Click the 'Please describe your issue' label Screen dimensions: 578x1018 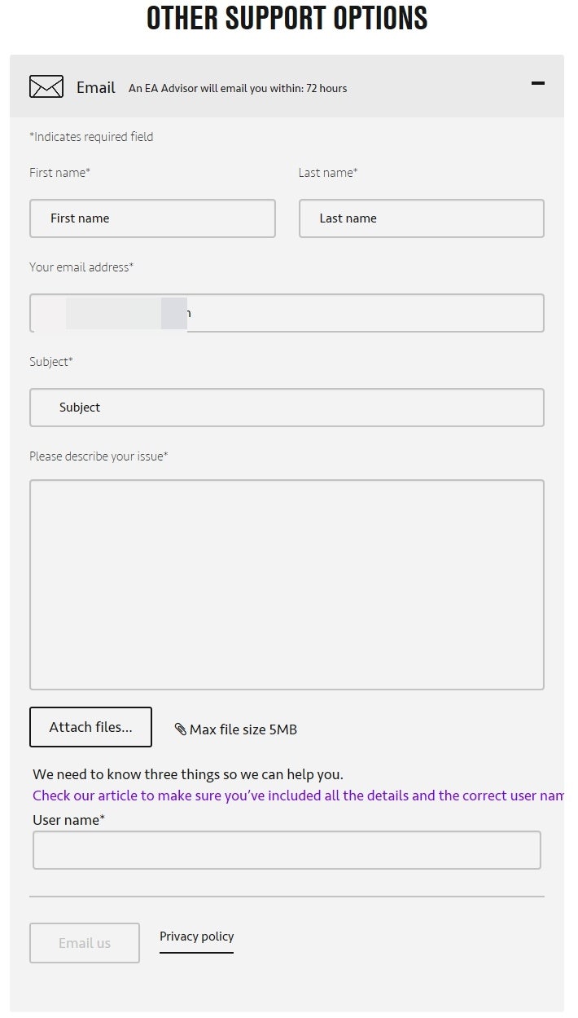[x=99, y=456]
